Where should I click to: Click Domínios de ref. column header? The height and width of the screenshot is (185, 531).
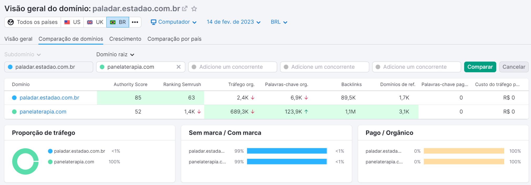coord(397,84)
